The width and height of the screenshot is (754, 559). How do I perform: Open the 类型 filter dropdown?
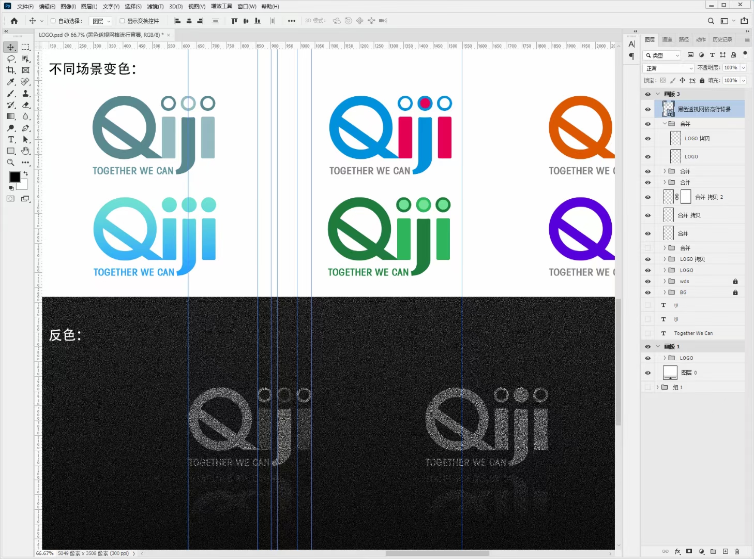tap(662, 55)
